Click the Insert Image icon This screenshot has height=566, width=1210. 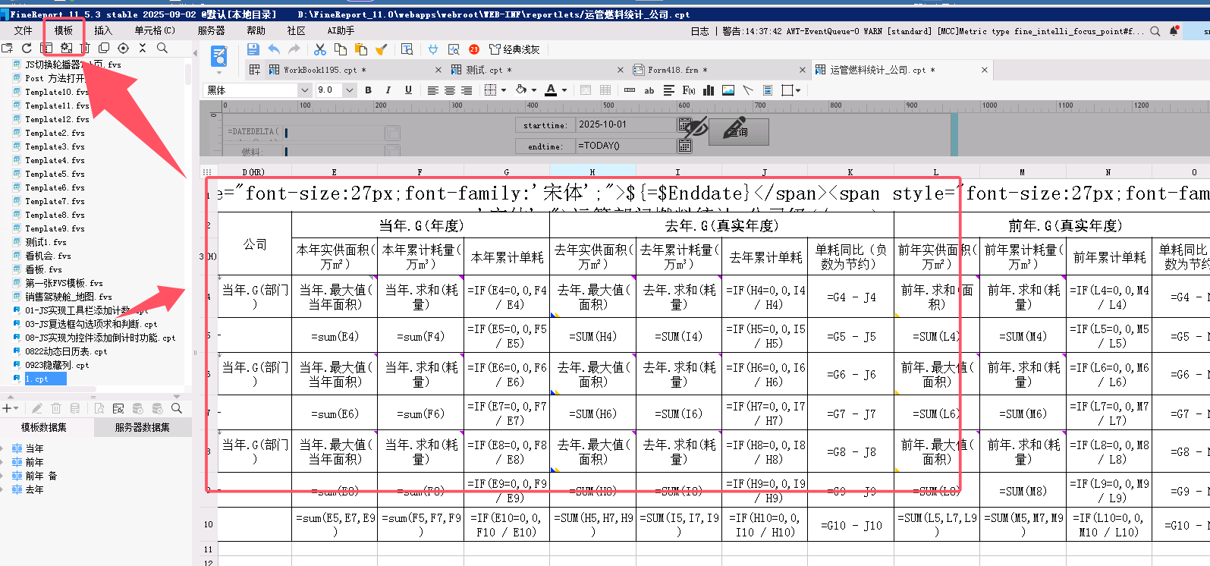[x=728, y=90]
